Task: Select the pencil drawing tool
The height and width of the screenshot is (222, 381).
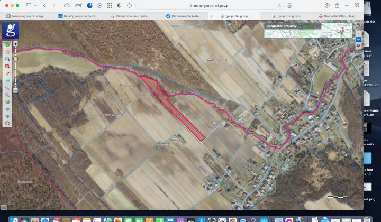Action: 7,73
